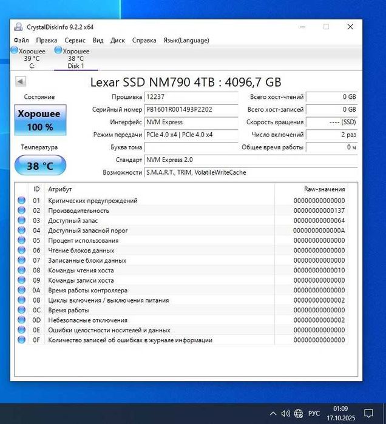Open the taskbar volume icon
This screenshot has width=386, height=424.
[286, 414]
